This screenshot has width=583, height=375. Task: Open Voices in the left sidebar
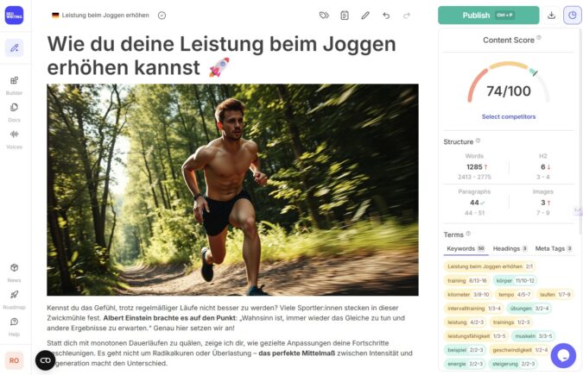tap(14, 140)
